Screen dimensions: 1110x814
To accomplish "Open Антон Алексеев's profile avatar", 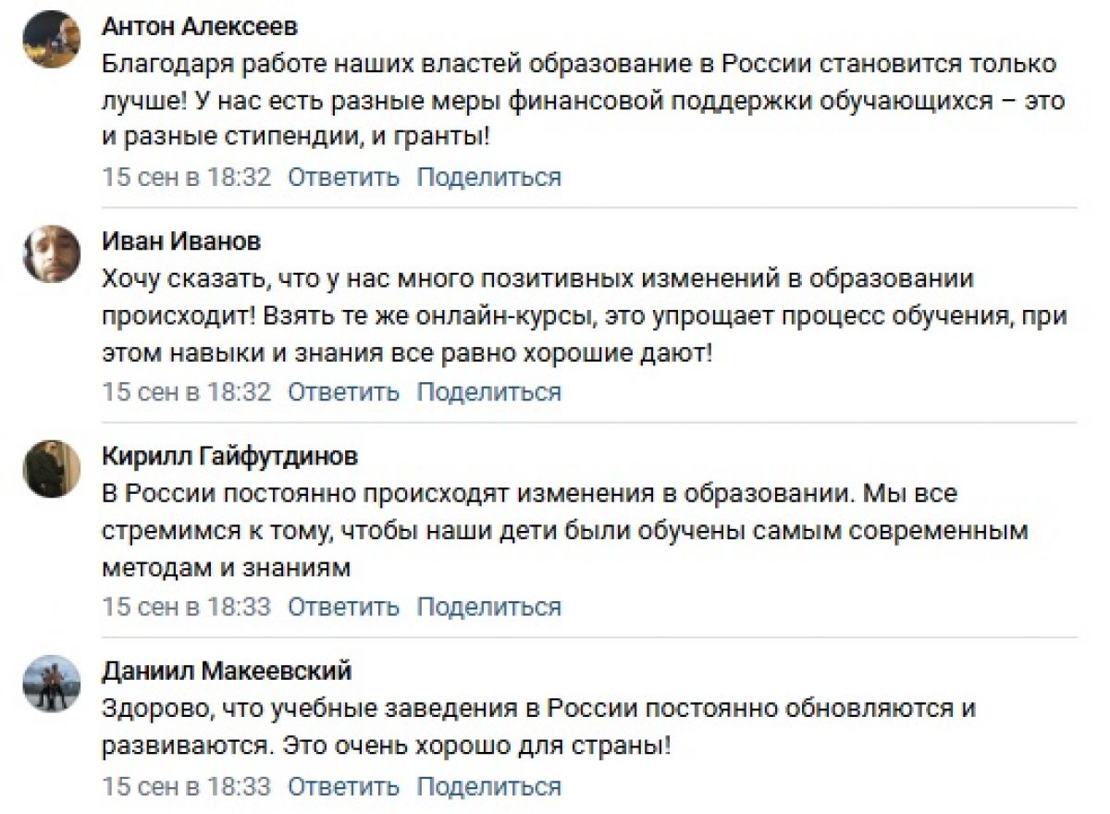I will [52, 39].
